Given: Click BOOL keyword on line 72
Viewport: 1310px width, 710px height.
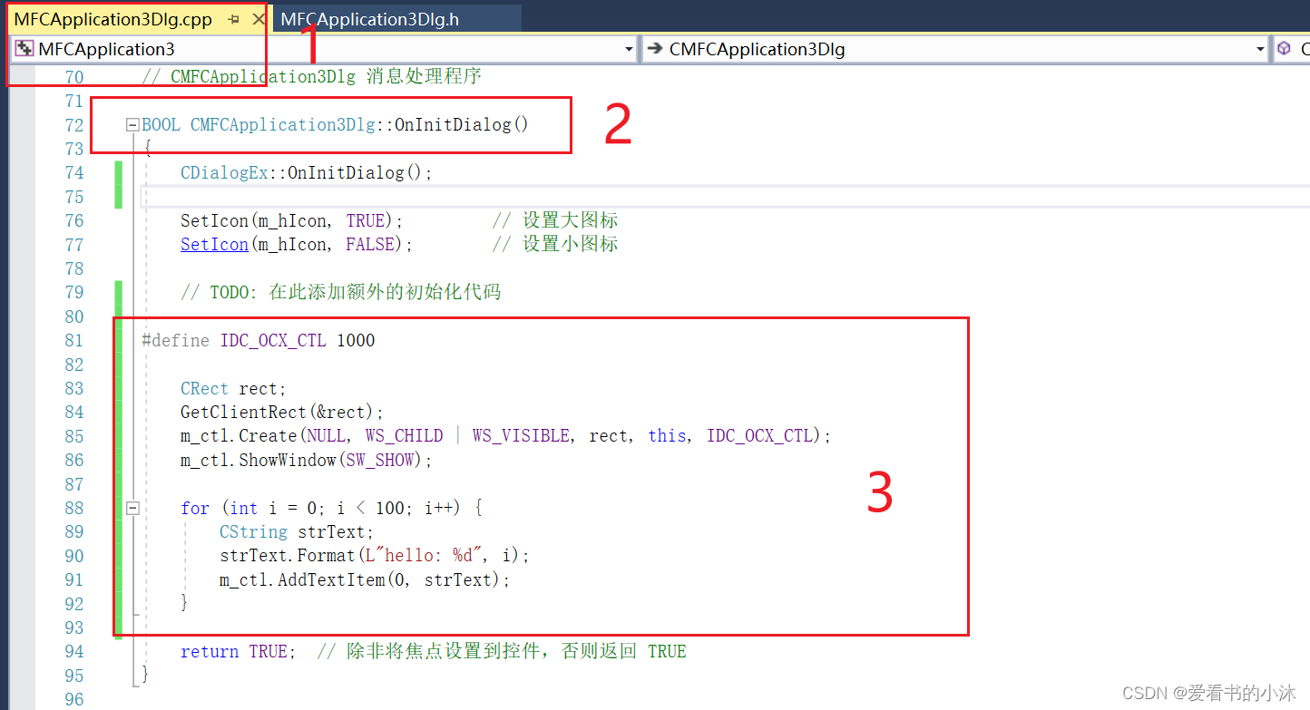Looking at the screenshot, I should (161, 125).
